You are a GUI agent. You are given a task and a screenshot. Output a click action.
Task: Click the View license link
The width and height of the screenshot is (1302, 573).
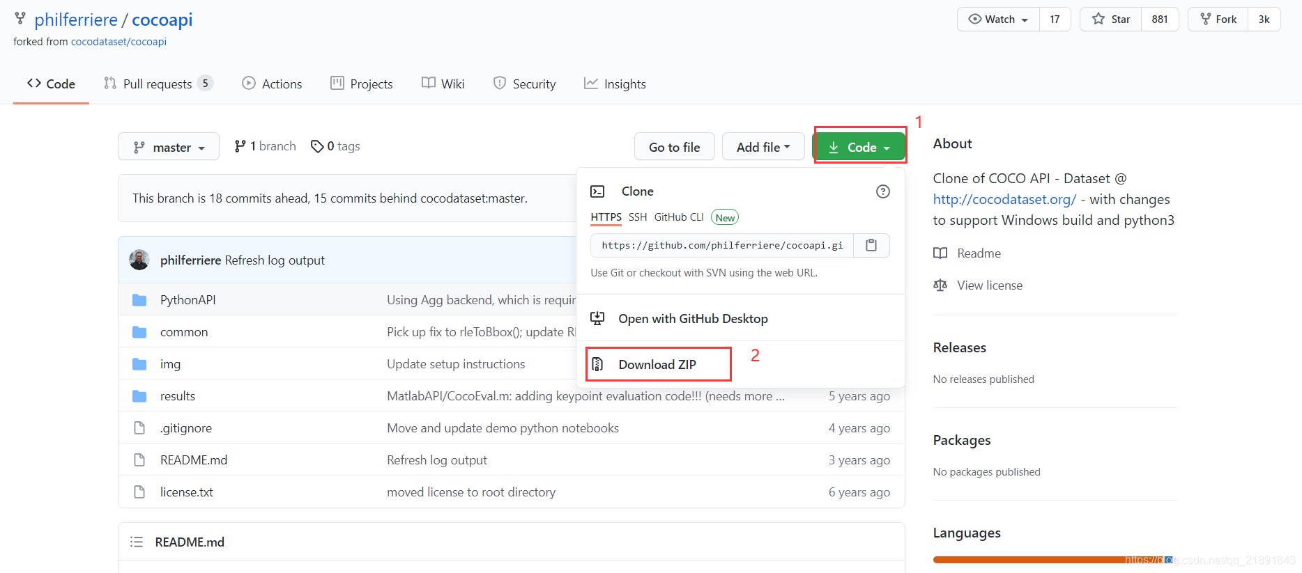990,285
